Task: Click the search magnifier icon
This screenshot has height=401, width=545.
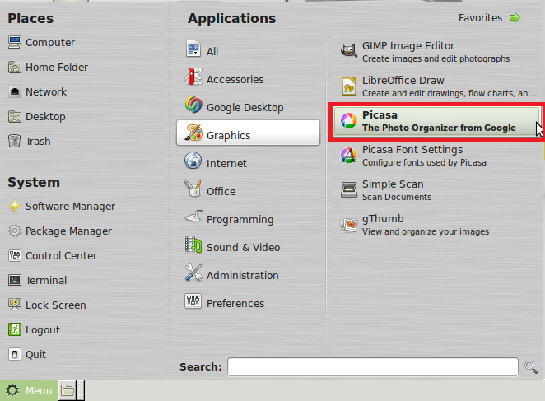Action: [x=531, y=367]
